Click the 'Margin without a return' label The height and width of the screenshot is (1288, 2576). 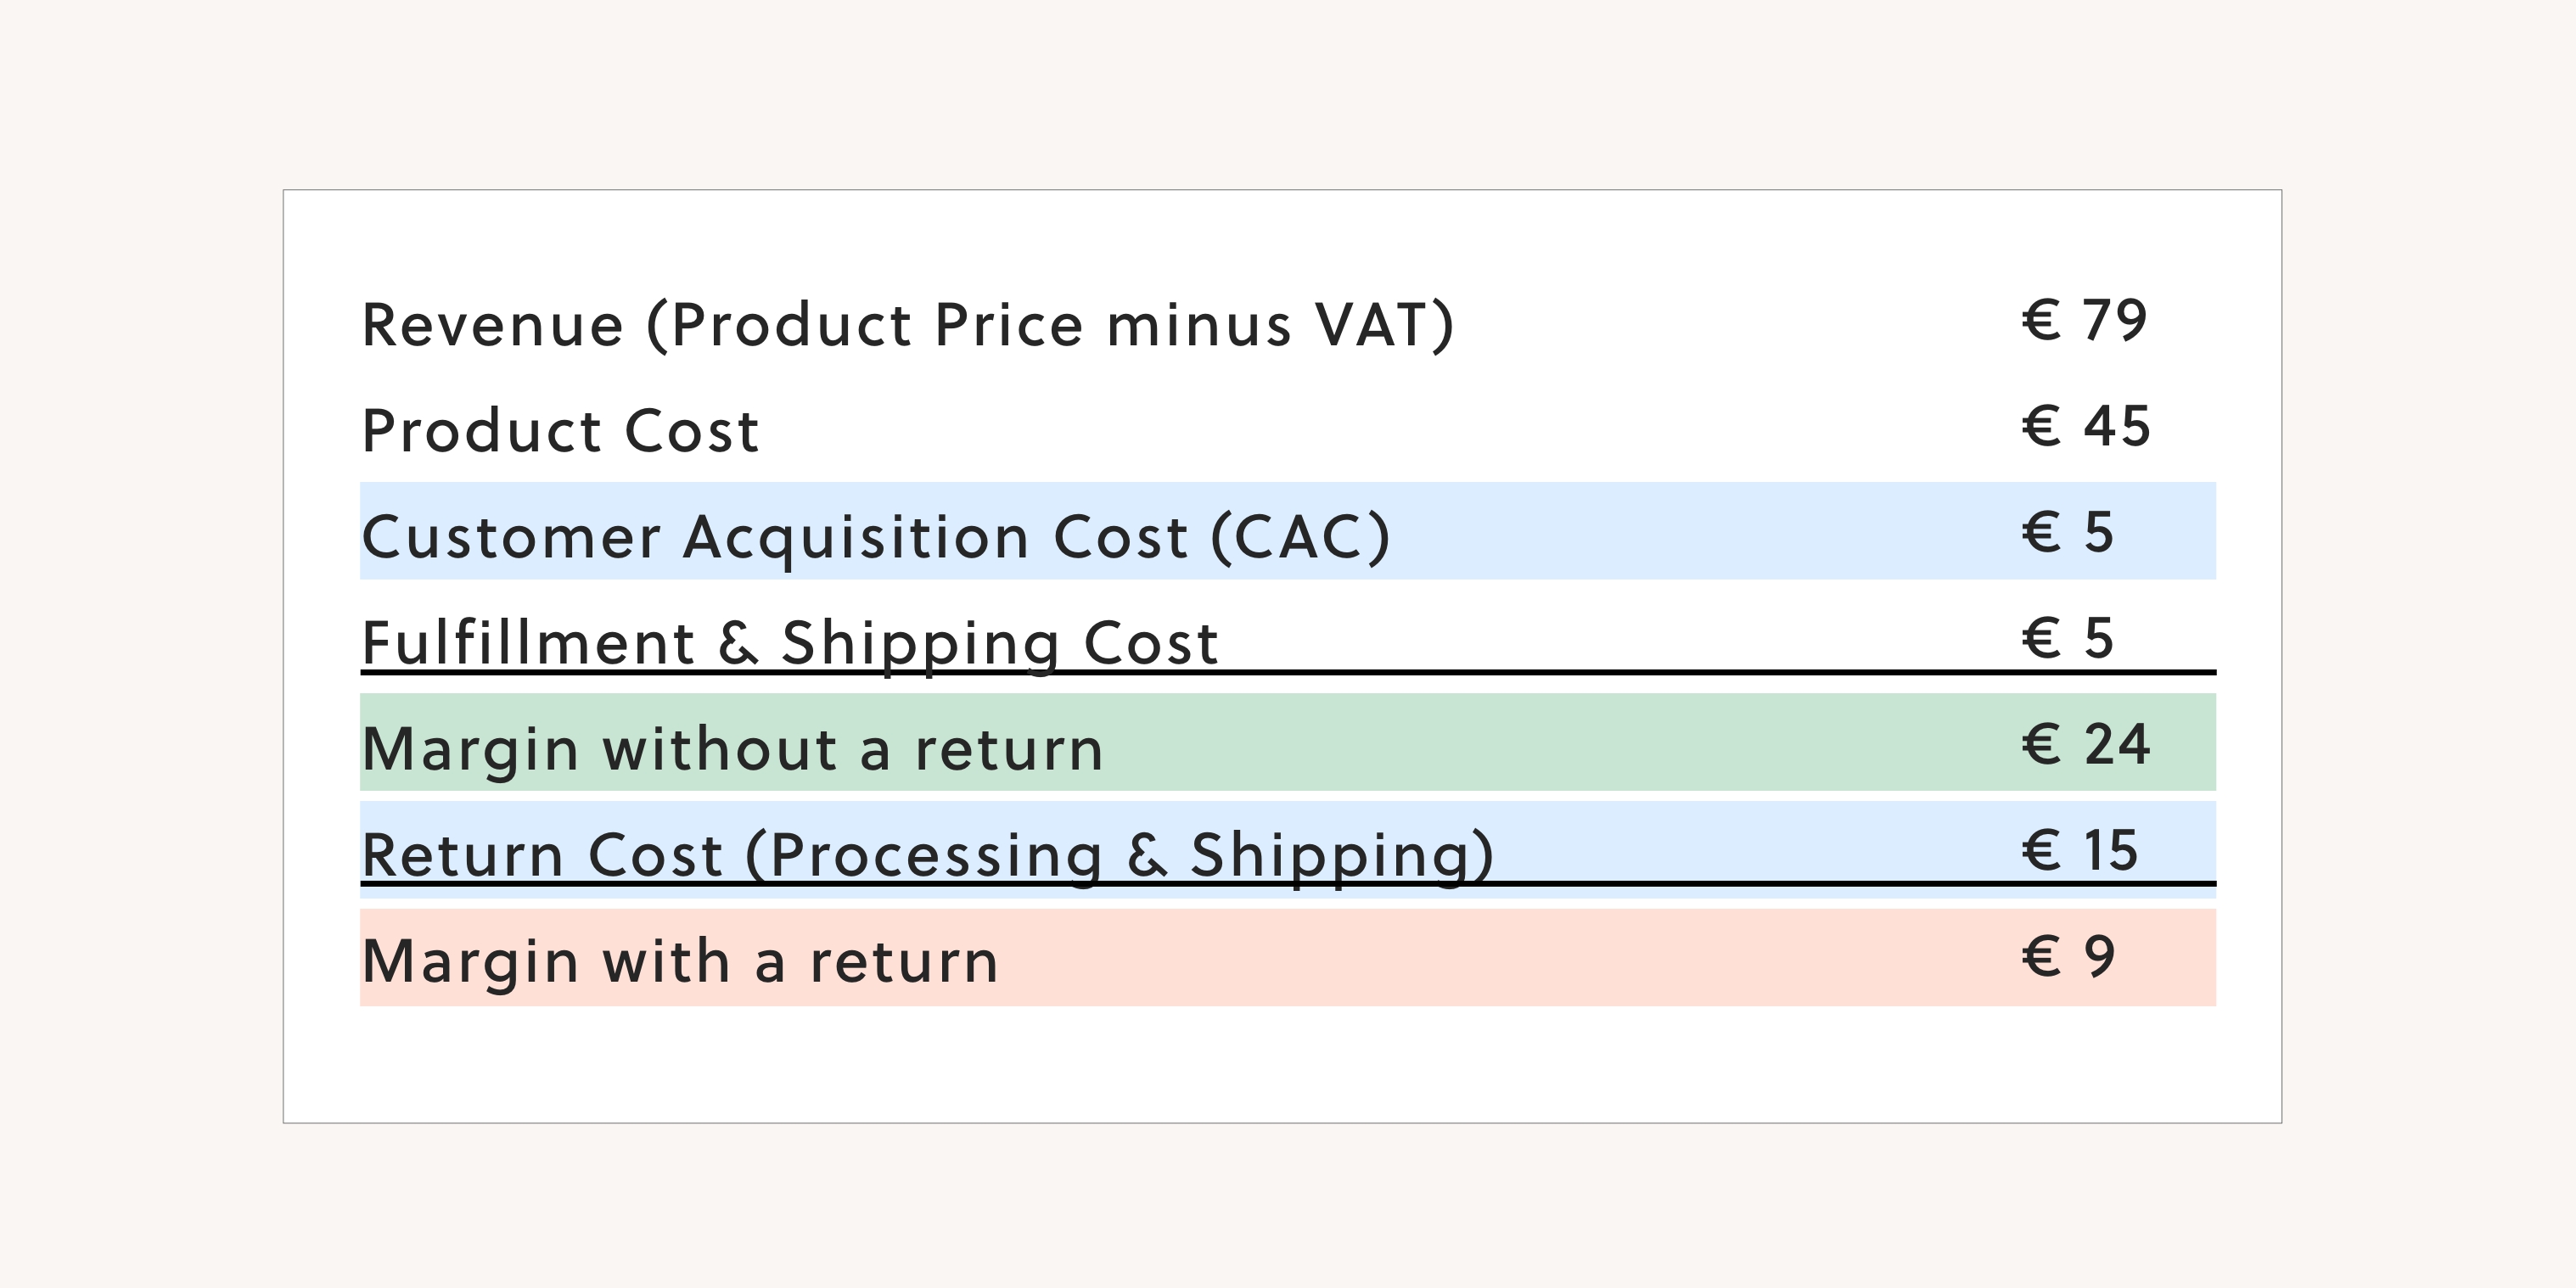[732, 750]
